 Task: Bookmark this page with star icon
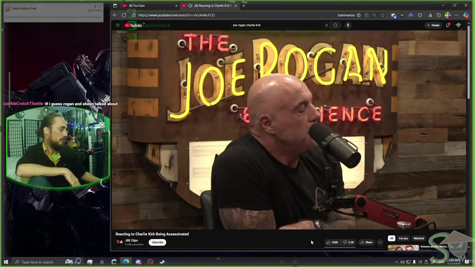(383, 15)
